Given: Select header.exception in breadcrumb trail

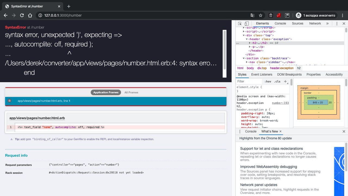Looking at the screenshot, I should pyautogui.click(x=282, y=68).
